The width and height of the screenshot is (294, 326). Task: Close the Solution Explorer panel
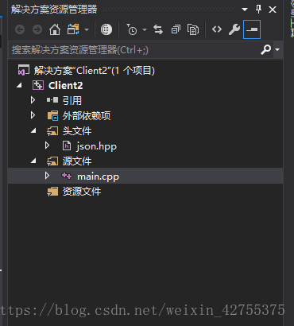tap(273, 10)
